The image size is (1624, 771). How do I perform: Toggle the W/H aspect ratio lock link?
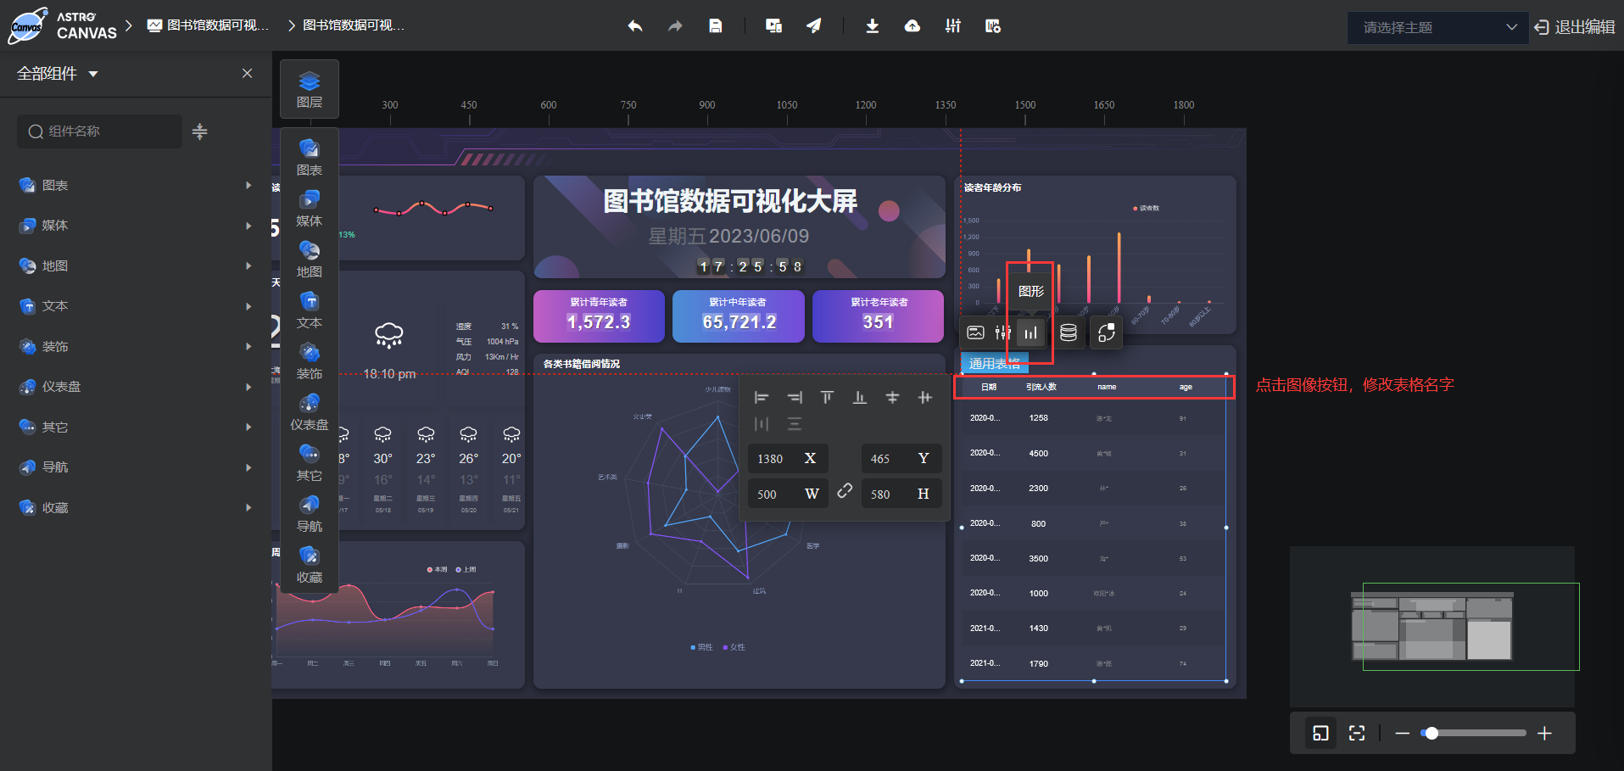click(x=845, y=491)
